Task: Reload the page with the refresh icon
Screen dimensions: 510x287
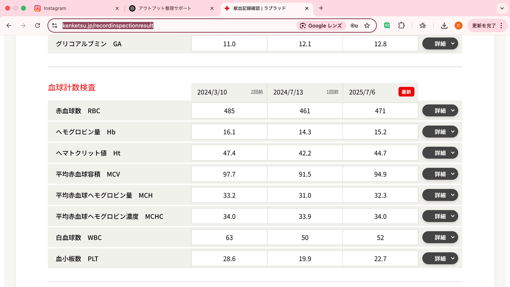Action: tap(37, 26)
